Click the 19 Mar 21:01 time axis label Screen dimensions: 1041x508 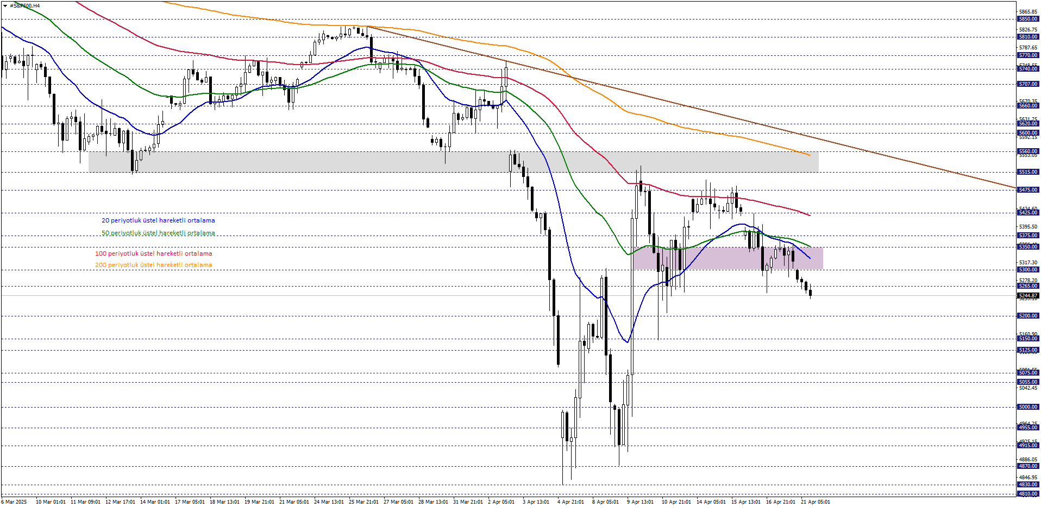point(259,502)
